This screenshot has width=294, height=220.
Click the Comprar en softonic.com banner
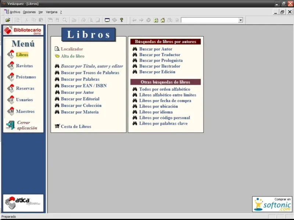pos(272,204)
